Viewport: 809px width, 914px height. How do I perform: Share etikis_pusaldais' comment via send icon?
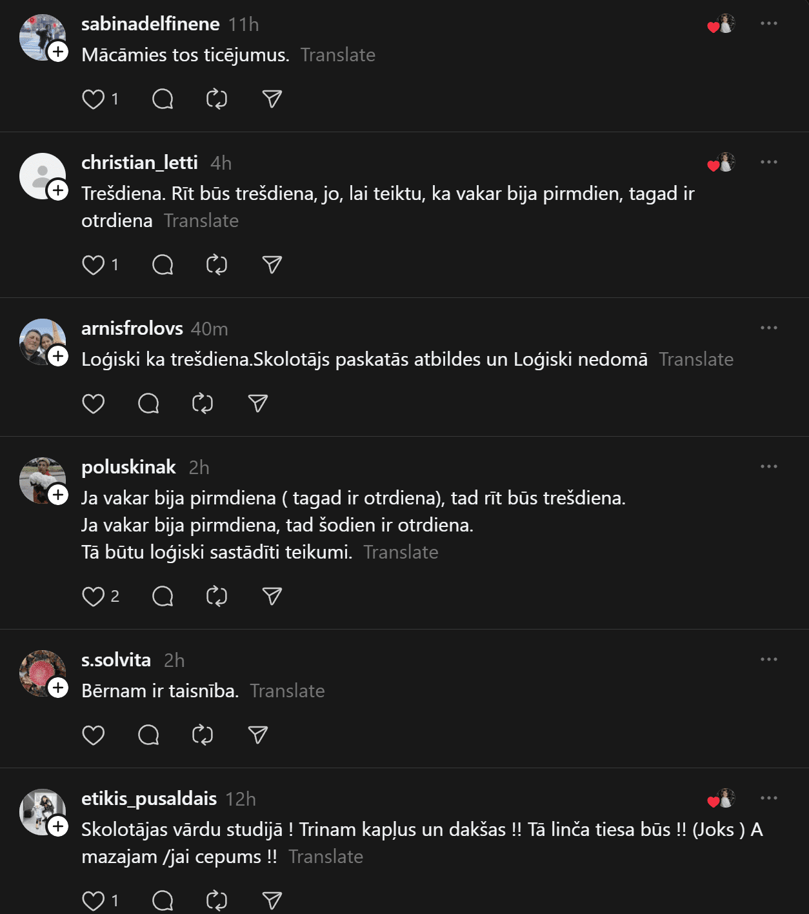click(x=272, y=900)
